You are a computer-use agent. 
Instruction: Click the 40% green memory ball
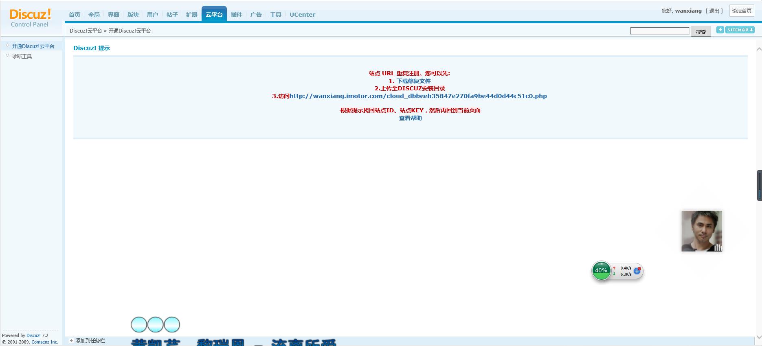[601, 270]
